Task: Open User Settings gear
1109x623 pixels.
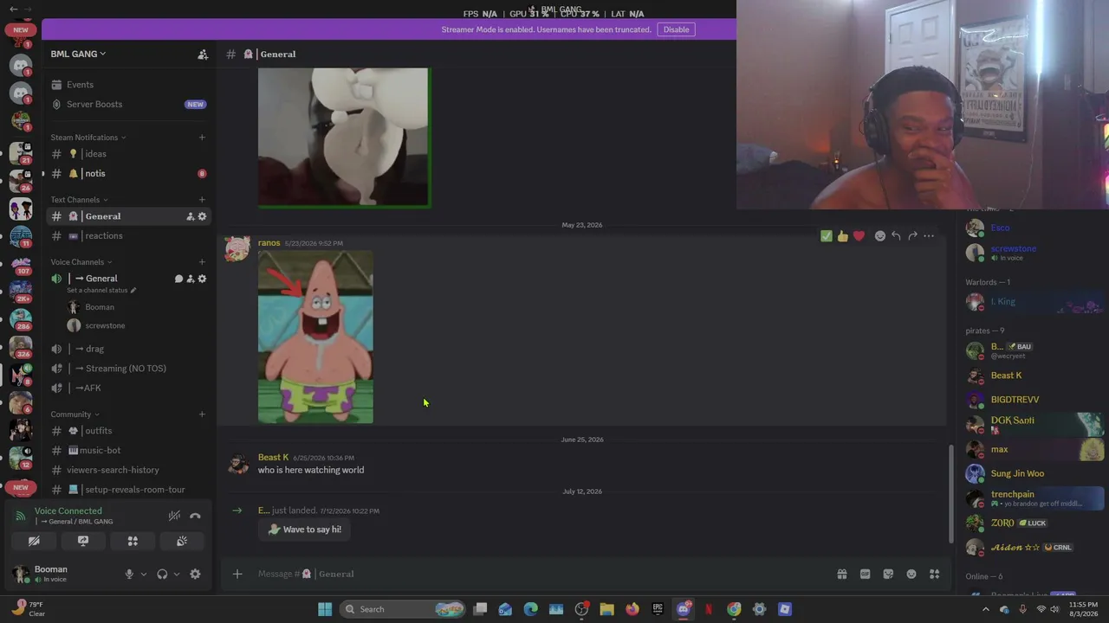Action: point(195,574)
